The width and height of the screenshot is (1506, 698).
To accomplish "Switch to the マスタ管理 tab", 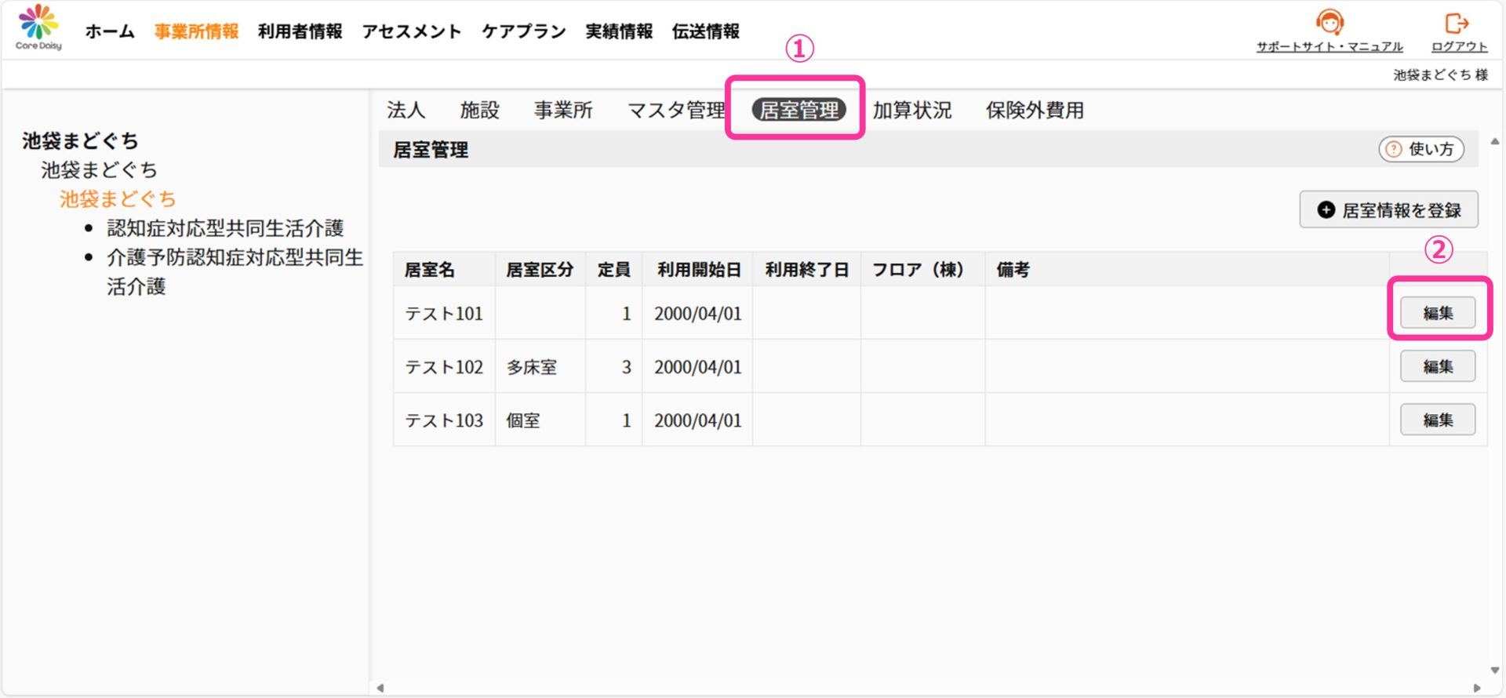I will (676, 110).
